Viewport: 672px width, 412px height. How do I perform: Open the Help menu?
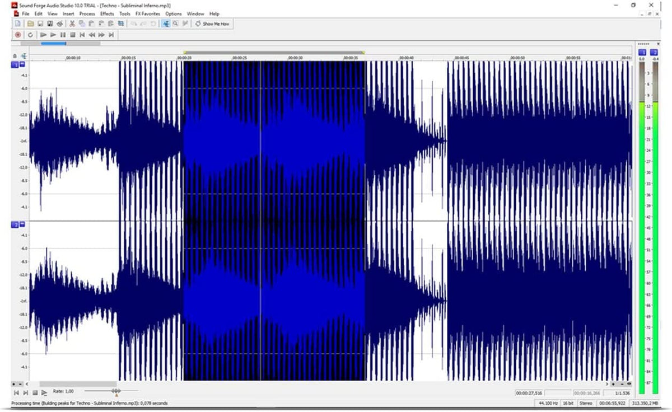(214, 13)
